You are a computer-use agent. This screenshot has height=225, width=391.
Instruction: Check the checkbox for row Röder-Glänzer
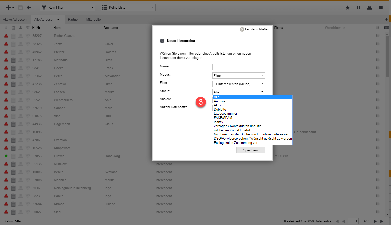(378, 36)
